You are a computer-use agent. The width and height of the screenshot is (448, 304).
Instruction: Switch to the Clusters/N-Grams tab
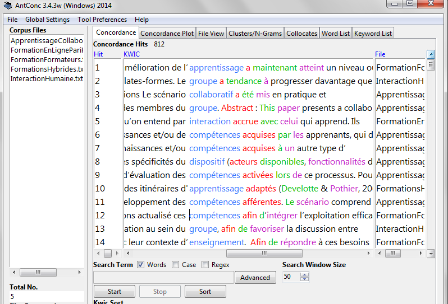(x=255, y=34)
